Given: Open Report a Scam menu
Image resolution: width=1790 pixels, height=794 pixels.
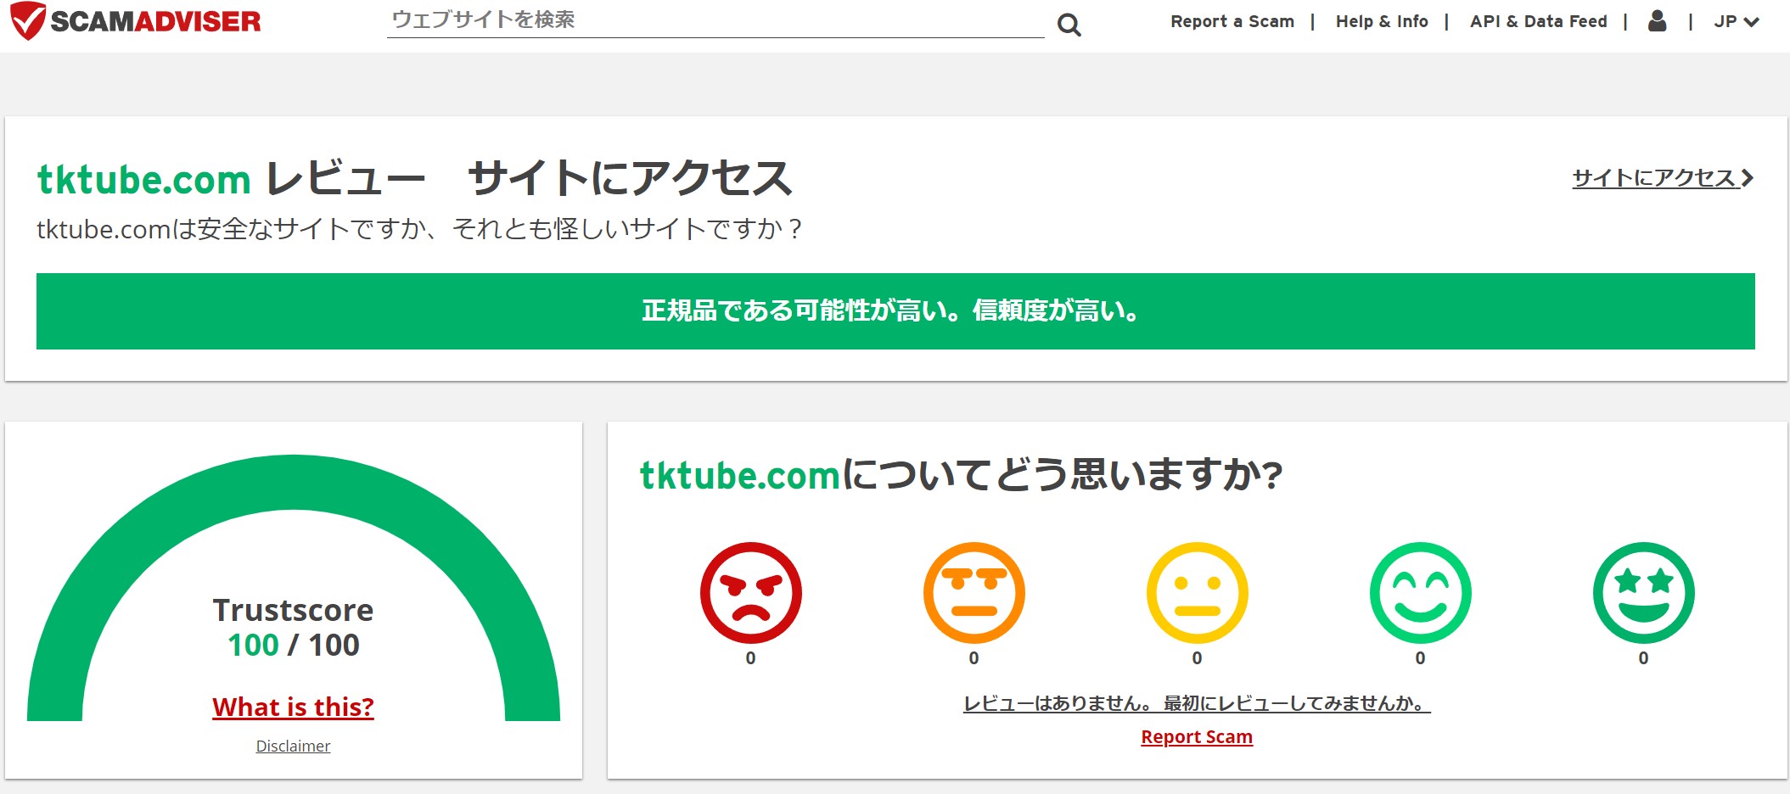Looking at the screenshot, I should pyautogui.click(x=1232, y=21).
